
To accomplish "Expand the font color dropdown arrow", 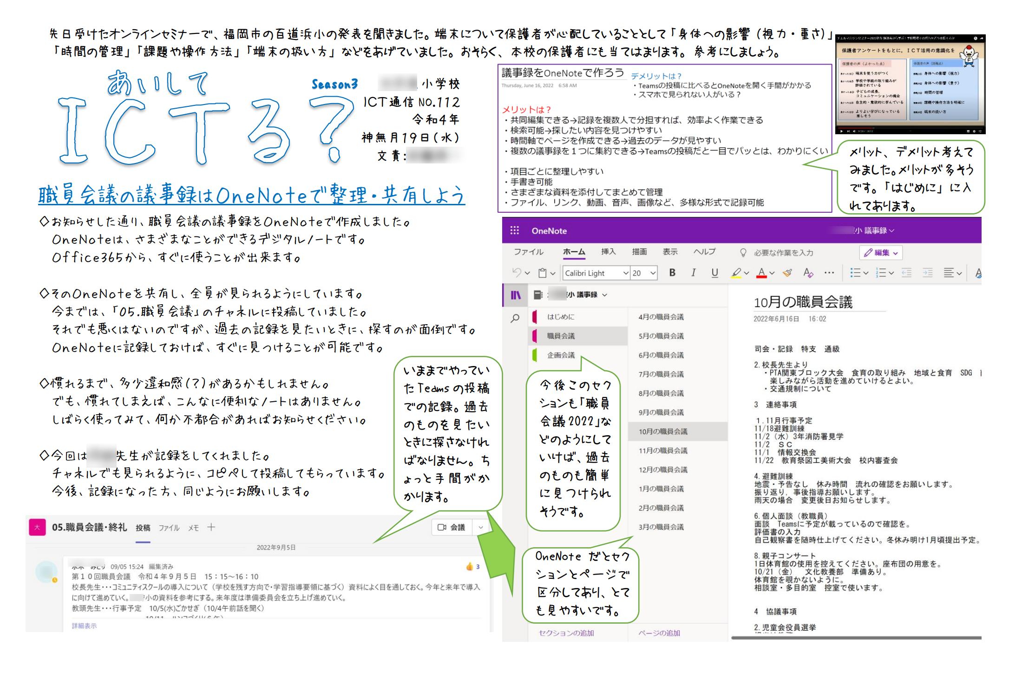I will (x=772, y=273).
